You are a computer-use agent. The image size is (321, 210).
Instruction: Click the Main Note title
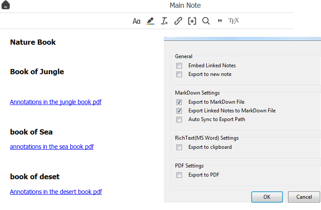[x=185, y=5]
